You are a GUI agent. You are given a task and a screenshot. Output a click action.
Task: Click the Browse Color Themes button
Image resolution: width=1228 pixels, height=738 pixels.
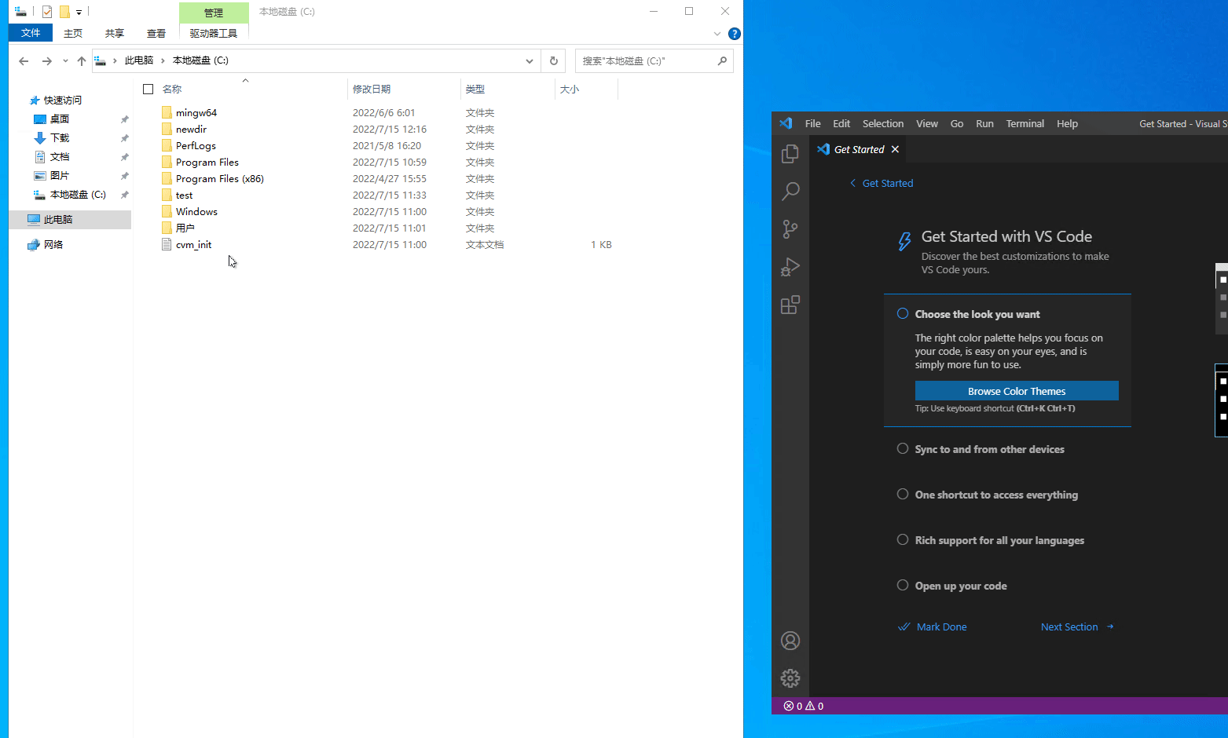[x=1016, y=391]
